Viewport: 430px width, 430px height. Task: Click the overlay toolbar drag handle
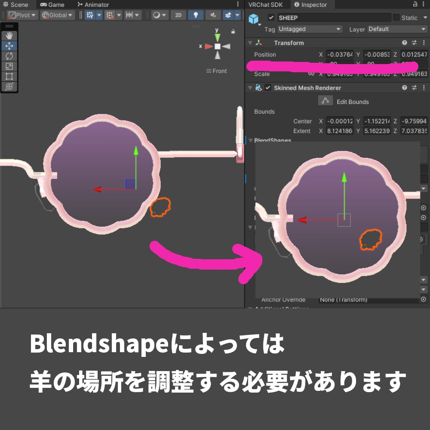[9, 26]
